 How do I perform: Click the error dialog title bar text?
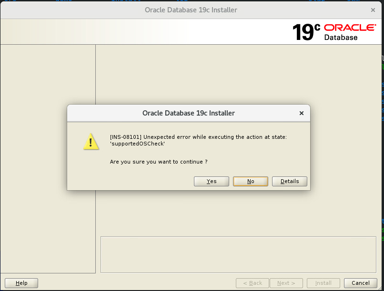coord(189,113)
